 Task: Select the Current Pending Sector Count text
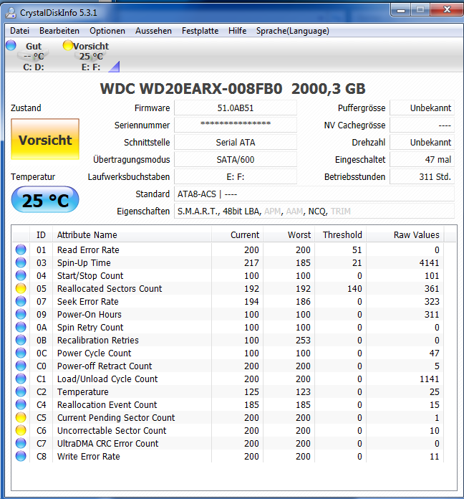pos(116,417)
